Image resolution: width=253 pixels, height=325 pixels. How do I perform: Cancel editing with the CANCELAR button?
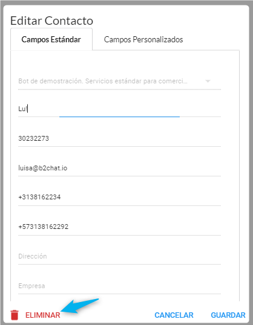pyautogui.click(x=174, y=315)
